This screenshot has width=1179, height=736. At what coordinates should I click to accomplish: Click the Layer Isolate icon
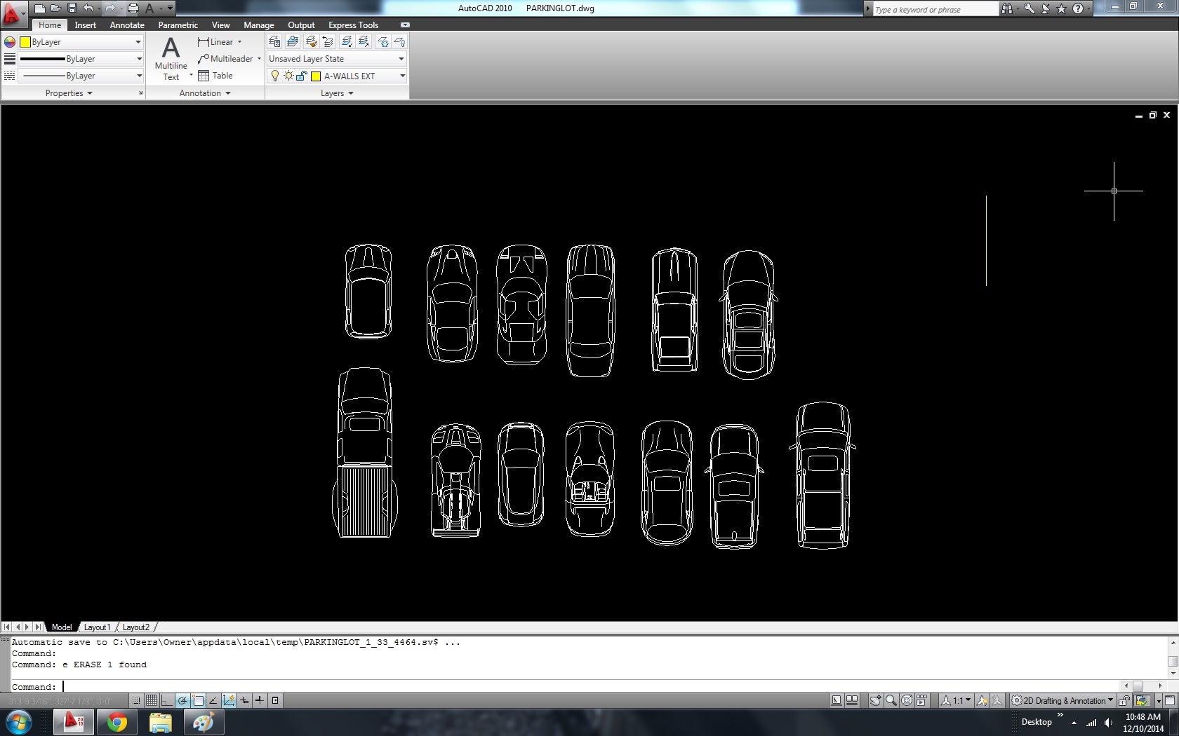pos(347,42)
